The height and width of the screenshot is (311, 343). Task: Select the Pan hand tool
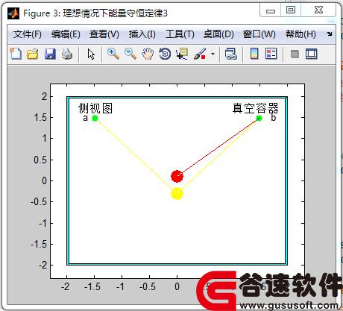click(x=148, y=54)
